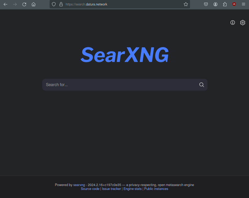The image size is (249, 198).
Task: Save page to Pocket
Action: click(x=206, y=4)
